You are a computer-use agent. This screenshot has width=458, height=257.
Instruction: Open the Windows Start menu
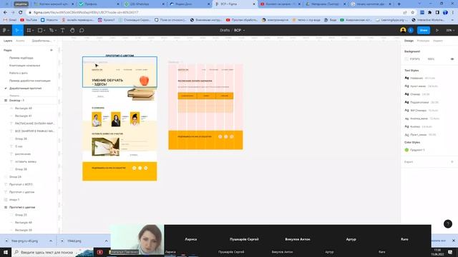click(x=6, y=252)
